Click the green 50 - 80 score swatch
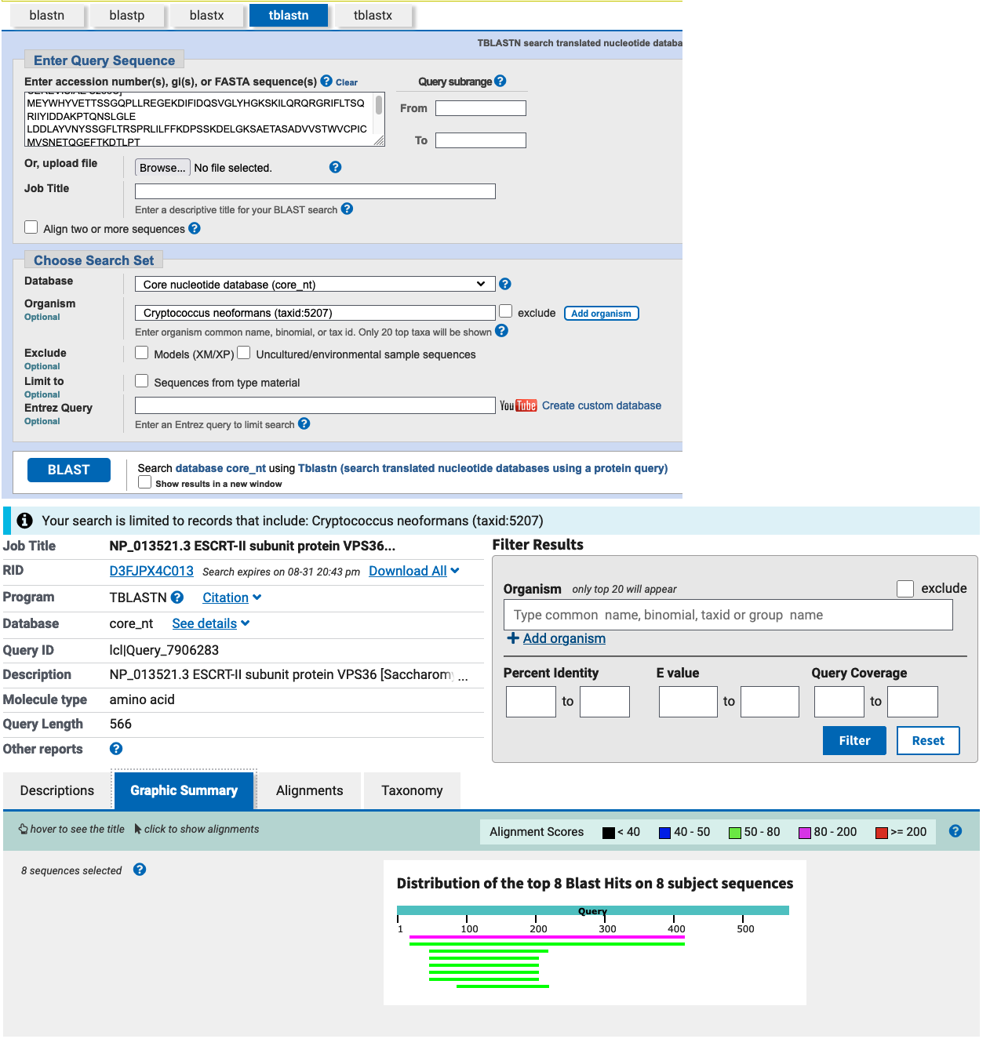 735,833
